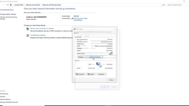Viewport: 189px width, 106px height.
Task: Click the Refresh icon beside the address bar
Action: click(x=164, y=5)
